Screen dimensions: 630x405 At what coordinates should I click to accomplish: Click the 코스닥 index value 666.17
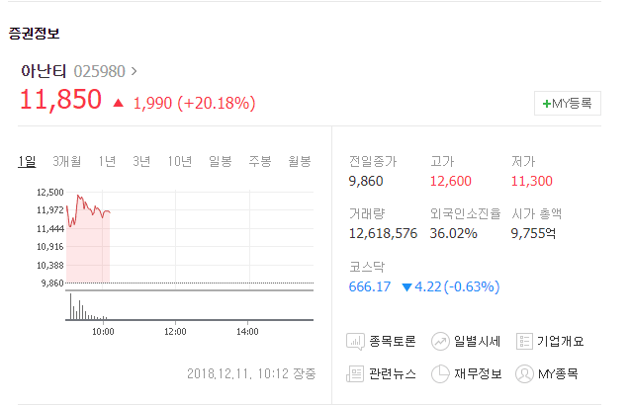(x=370, y=286)
